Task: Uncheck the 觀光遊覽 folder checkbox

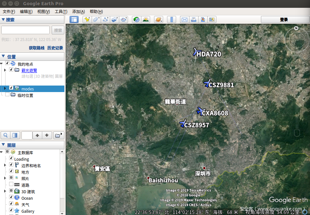Action: coord(11,70)
